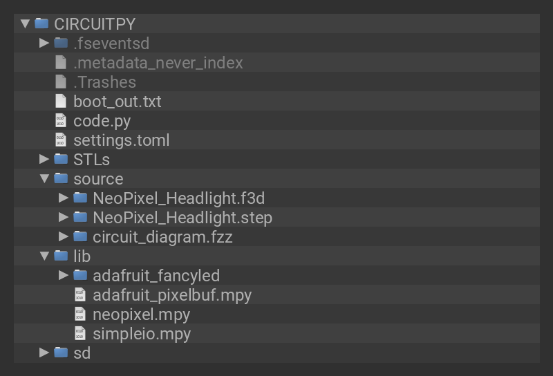Screen dimensions: 553x376
Task: Click the adafruit_fancyled folder icon
Action: [x=80, y=276]
